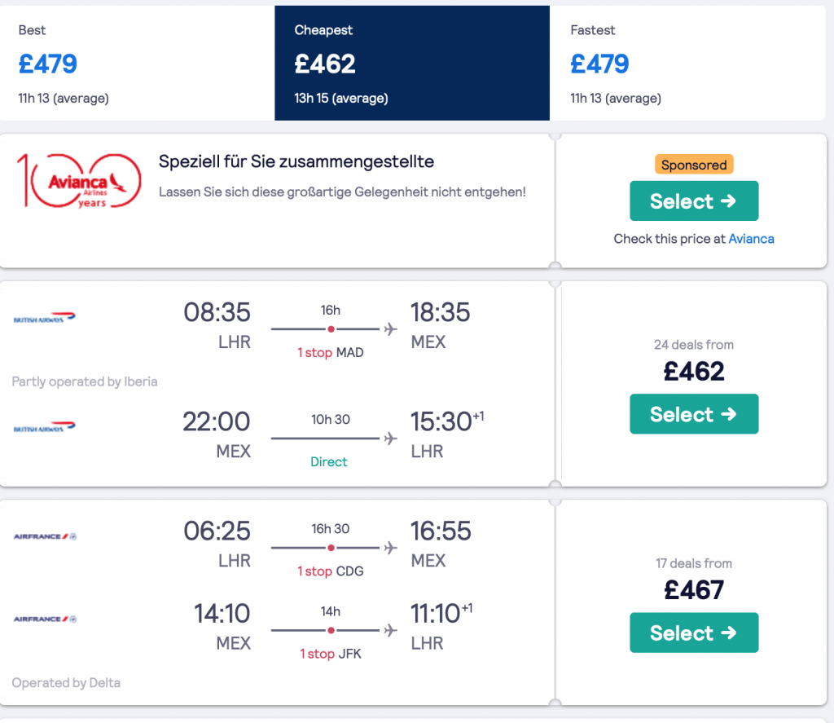
Task: Open the Avianca price link
Action: tap(751, 239)
